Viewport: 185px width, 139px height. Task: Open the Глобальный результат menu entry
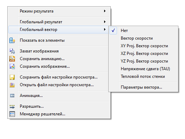(x=59, y=22)
